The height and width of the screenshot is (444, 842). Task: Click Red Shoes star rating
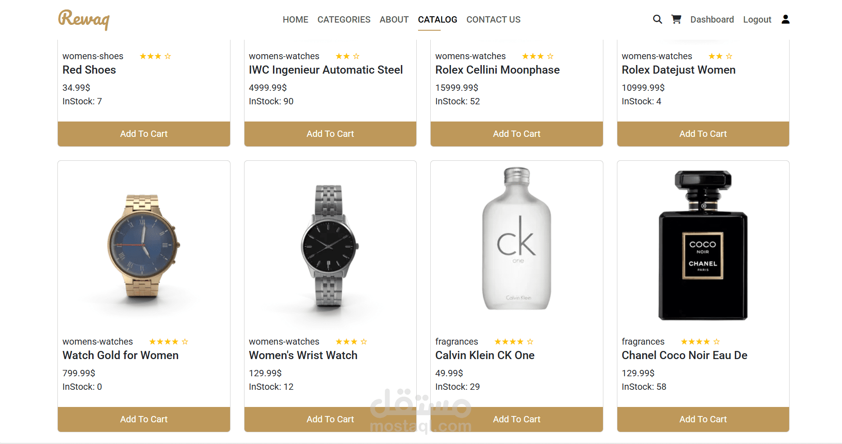155,56
